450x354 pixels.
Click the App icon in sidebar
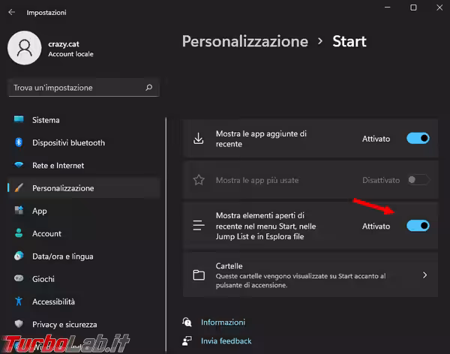[19, 211]
